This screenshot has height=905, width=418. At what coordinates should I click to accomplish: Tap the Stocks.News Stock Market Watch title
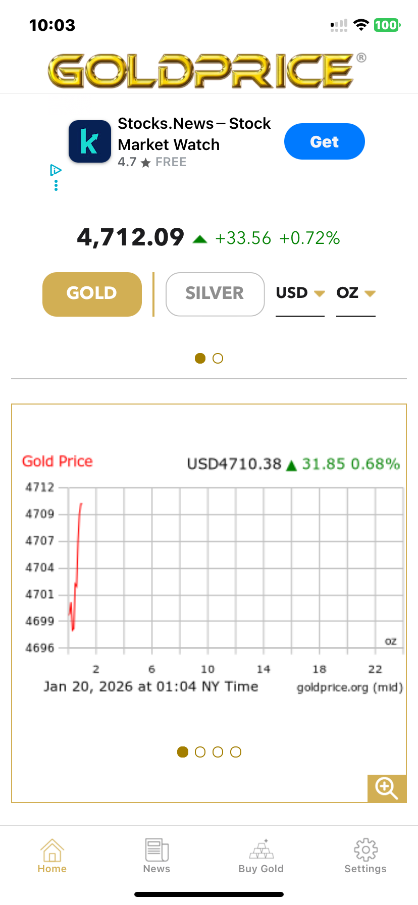(x=194, y=134)
